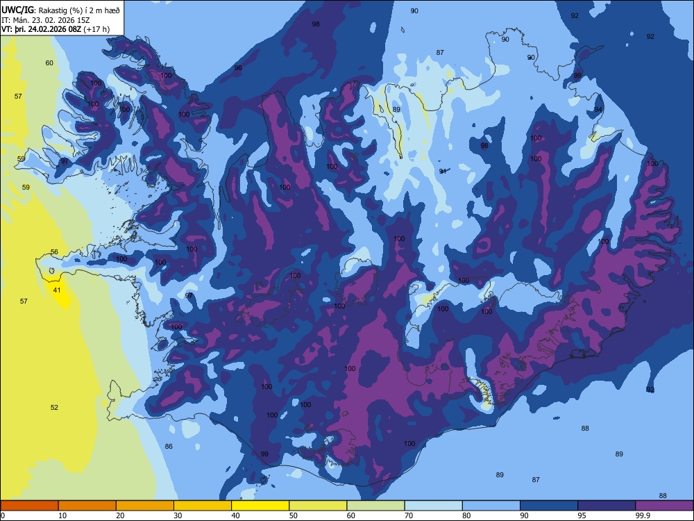Select the 56 value at the western peninsula tip
The width and height of the screenshot is (694, 521).
pos(54,252)
